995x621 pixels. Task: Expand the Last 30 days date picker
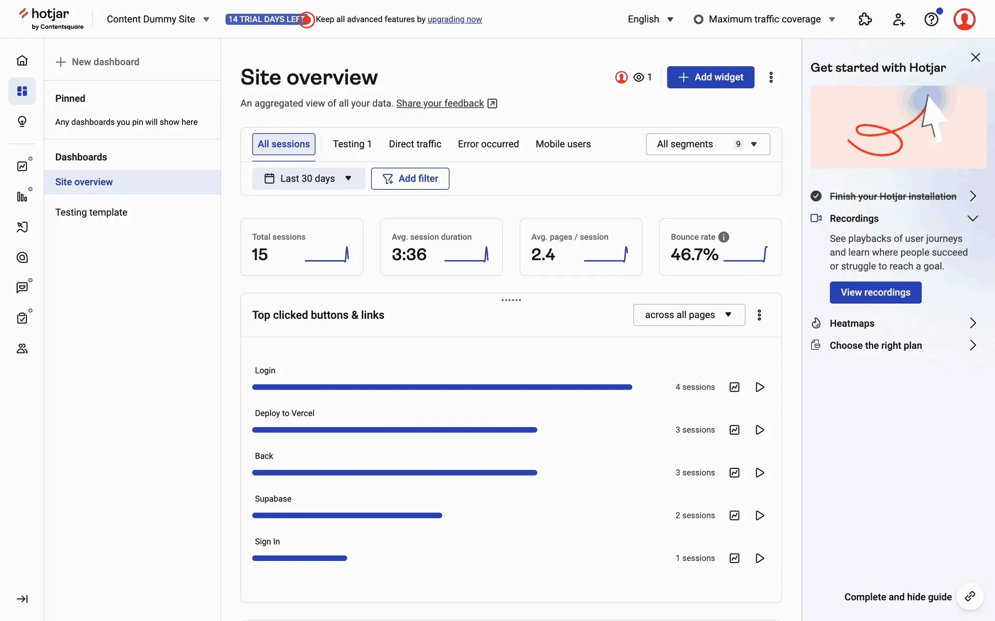pos(308,179)
